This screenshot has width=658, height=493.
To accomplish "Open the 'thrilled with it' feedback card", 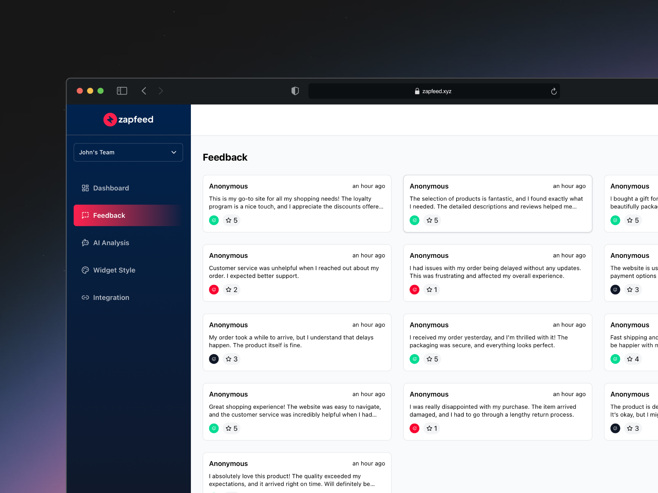I will (497, 342).
